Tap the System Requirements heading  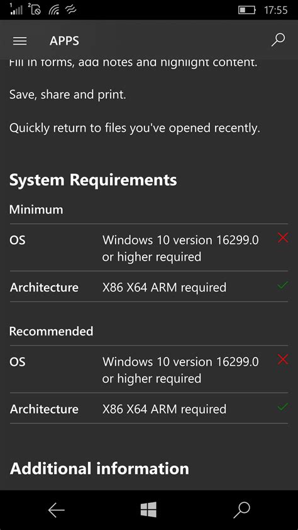(93, 180)
